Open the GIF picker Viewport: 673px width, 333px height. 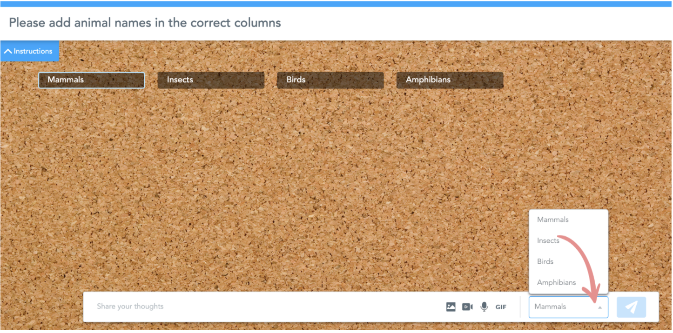(501, 307)
